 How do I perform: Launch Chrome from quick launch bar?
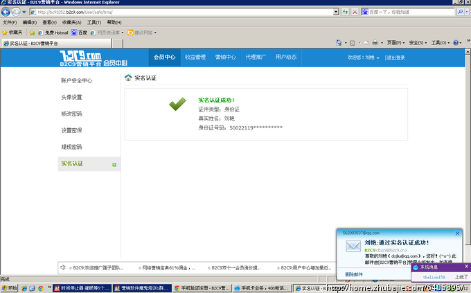coord(41,288)
